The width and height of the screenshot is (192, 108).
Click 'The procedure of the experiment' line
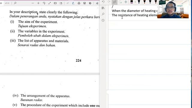coord(60,105)
